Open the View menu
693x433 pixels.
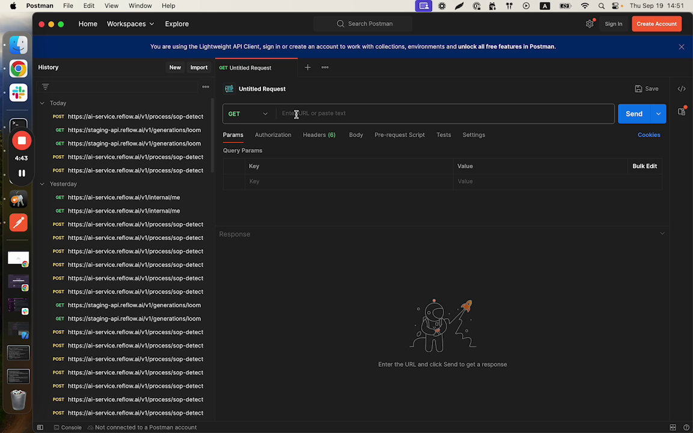[x=111, y=6]
